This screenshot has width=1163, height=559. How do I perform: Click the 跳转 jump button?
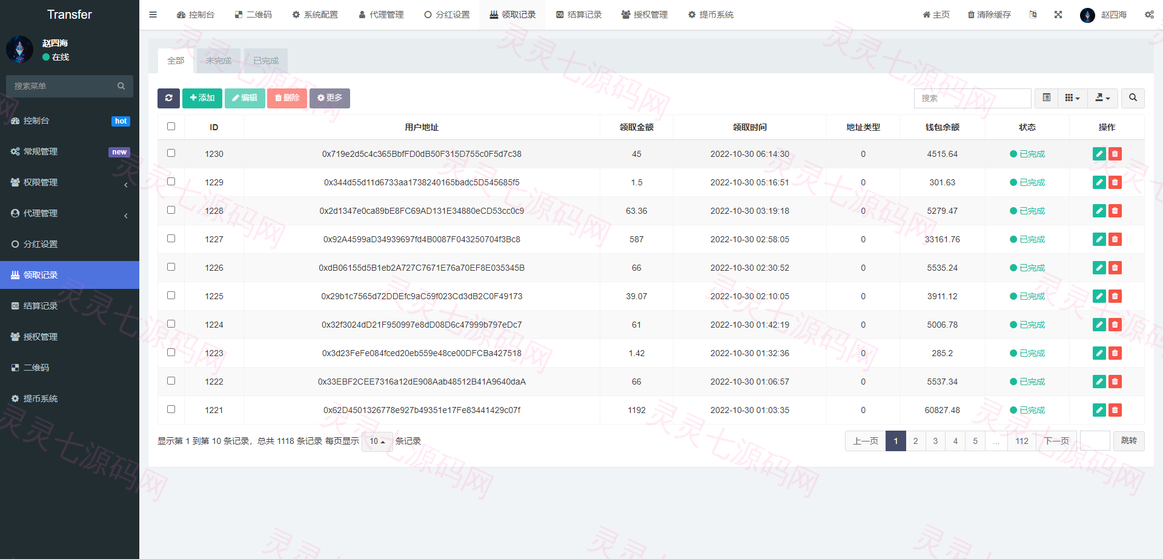1129,441
